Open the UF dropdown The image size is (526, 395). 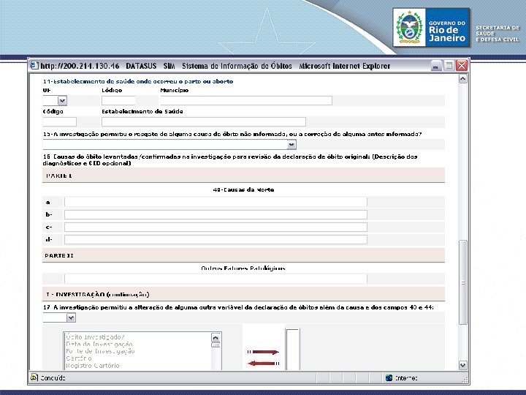pos(62,100)
